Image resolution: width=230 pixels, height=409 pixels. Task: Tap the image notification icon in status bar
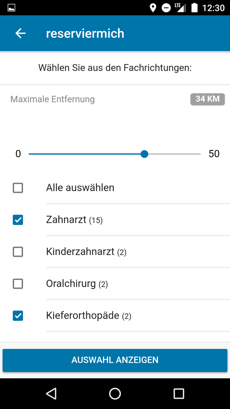[11, 8]
